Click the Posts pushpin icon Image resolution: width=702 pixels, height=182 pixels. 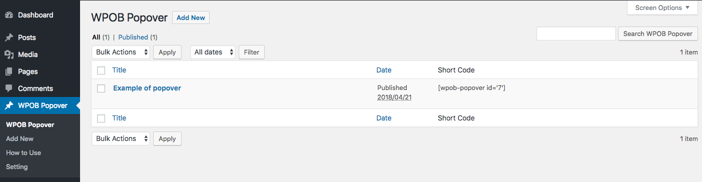pos(9,37)
